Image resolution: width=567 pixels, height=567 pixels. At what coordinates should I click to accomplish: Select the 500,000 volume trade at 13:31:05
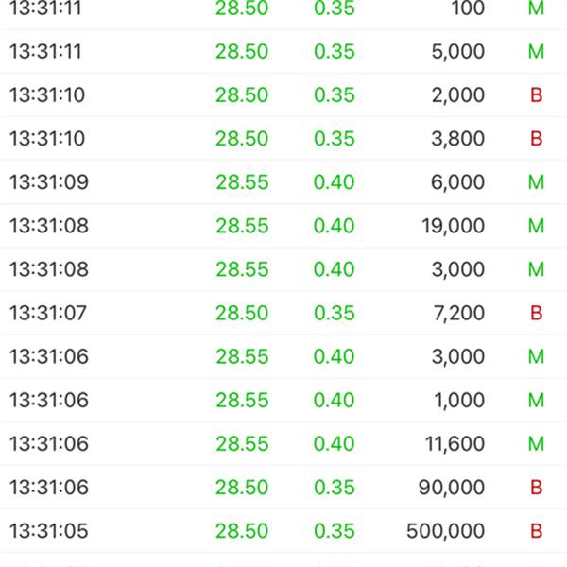click(283, 530)
